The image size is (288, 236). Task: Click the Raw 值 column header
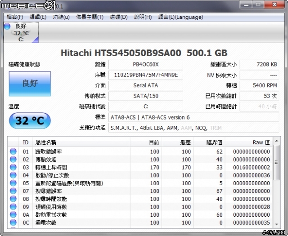pos(249,142)
